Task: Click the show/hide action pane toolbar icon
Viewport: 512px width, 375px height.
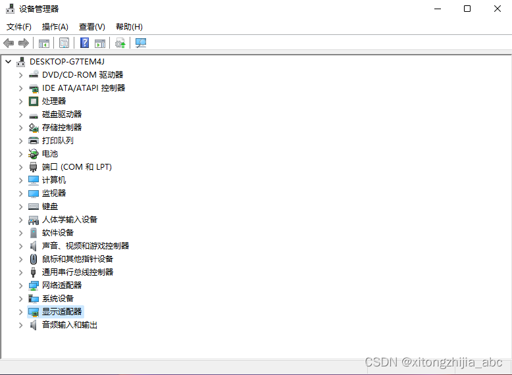Action: [x=100, y=43]
